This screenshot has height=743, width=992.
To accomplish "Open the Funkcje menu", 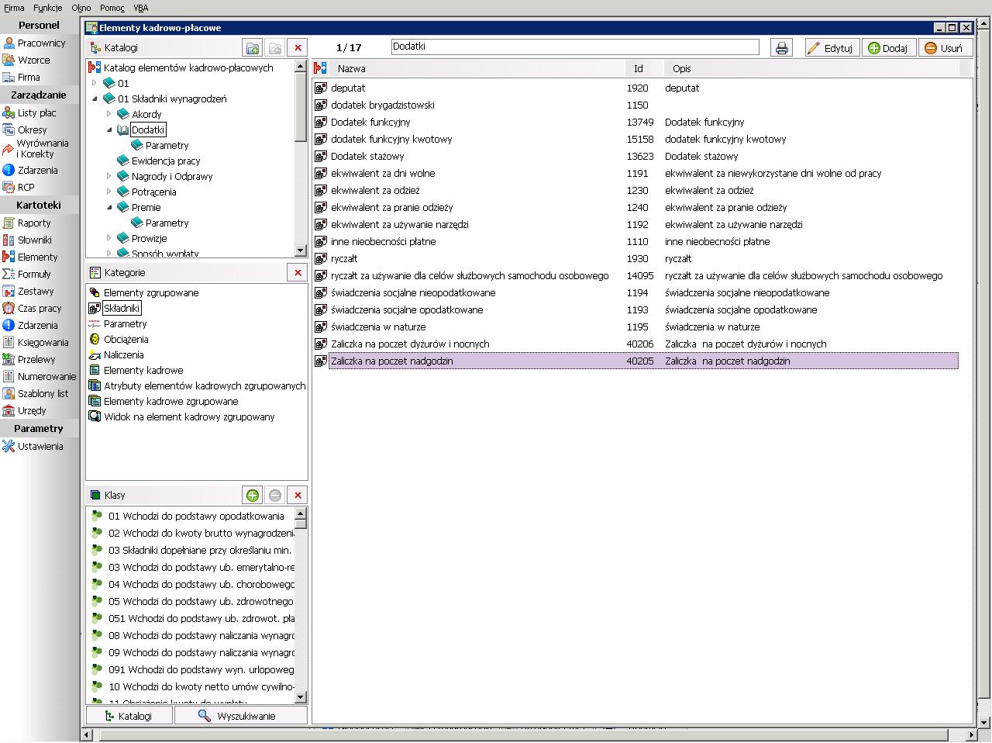I will 48,8.
